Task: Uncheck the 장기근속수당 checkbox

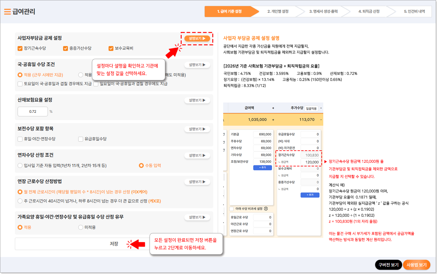Action: pyautogui.click(x=20, y=48)
